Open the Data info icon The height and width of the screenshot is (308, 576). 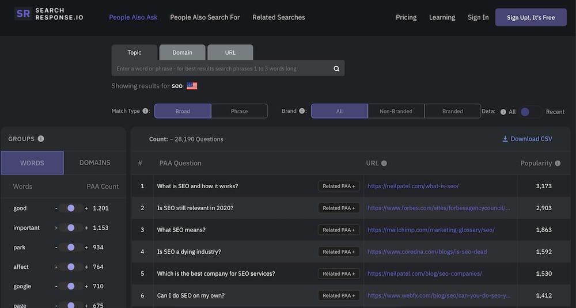coord(503,112)
